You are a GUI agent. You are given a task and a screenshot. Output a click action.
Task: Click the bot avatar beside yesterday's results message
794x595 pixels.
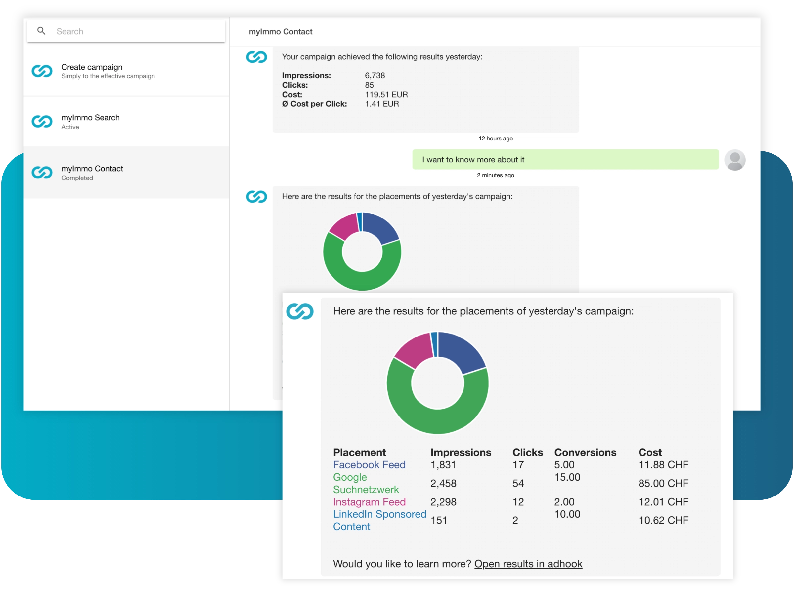point(256,57)
